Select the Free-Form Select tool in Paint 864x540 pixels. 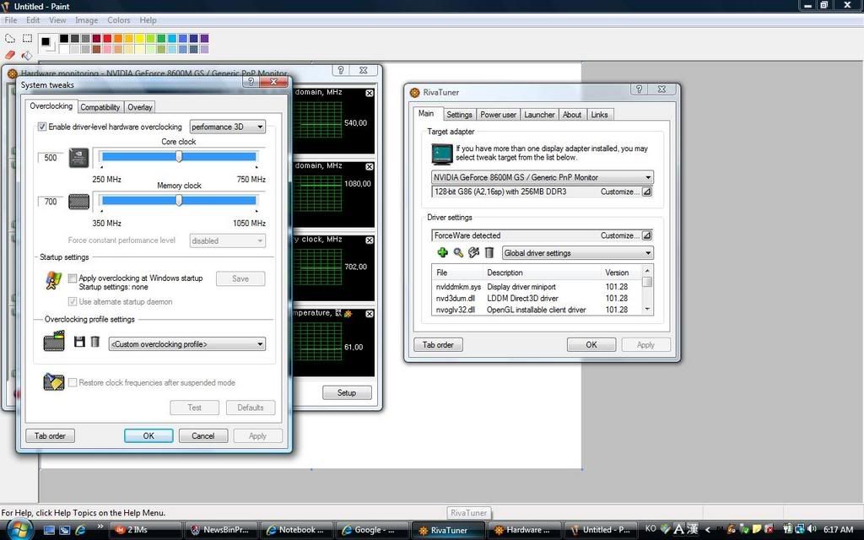(x=10, y=39)
